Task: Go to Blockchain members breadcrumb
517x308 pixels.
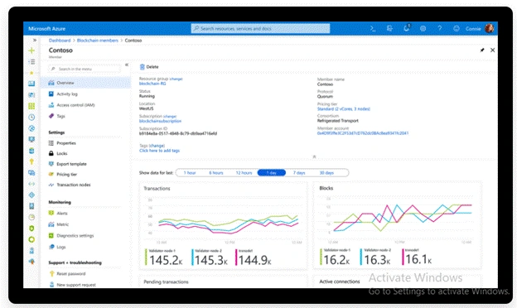Action: (x=98, y=41)
